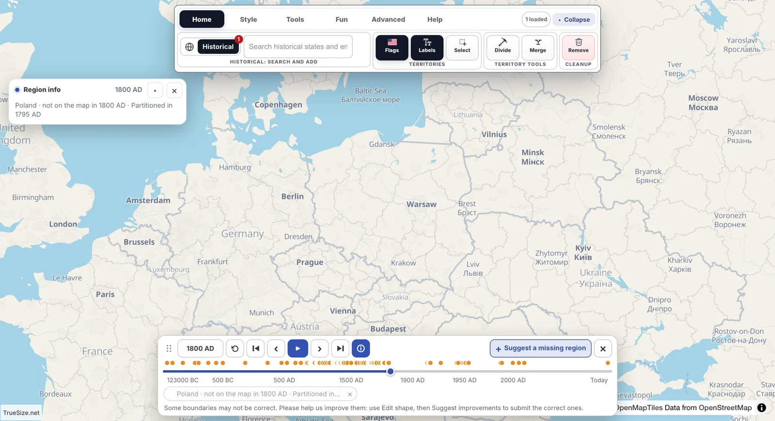Toggle the Labels territory display
This screenshot has height=421, width=775.
click(427, 47)
